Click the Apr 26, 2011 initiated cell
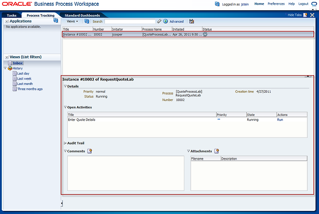319x214 pixels. tap(187, 34)
